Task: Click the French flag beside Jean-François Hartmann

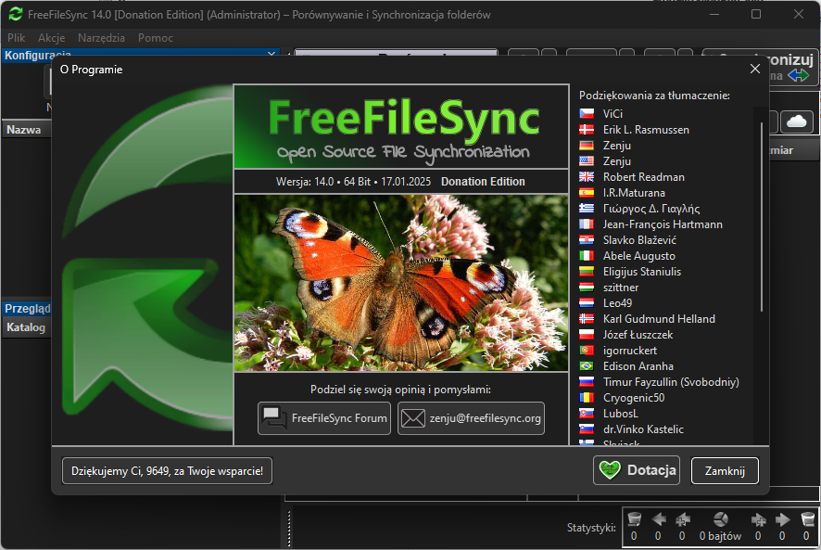Action: point(587,224)
